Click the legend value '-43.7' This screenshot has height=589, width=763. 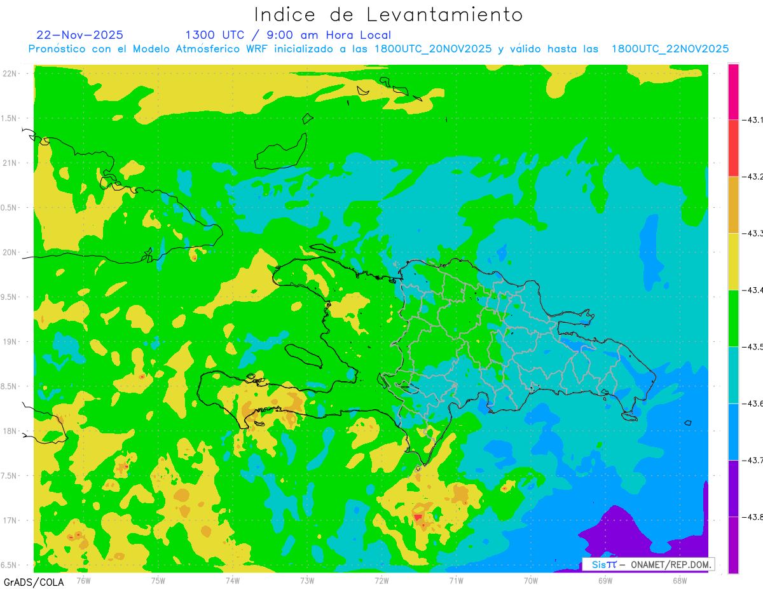click(x=753, y=460)
